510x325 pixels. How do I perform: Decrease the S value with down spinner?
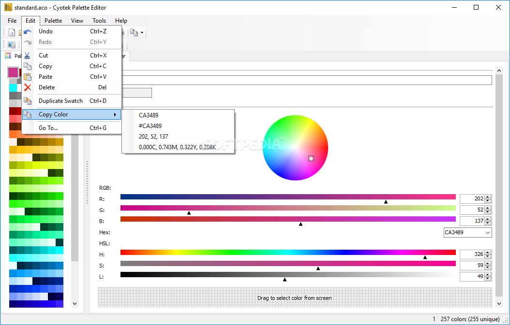tap(488, 267)
